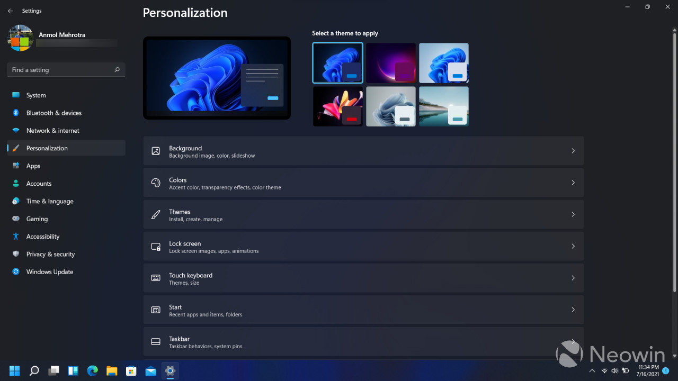Select the colorful flower dark theme
The image size is (678, 381).
(x=337, y=106)
